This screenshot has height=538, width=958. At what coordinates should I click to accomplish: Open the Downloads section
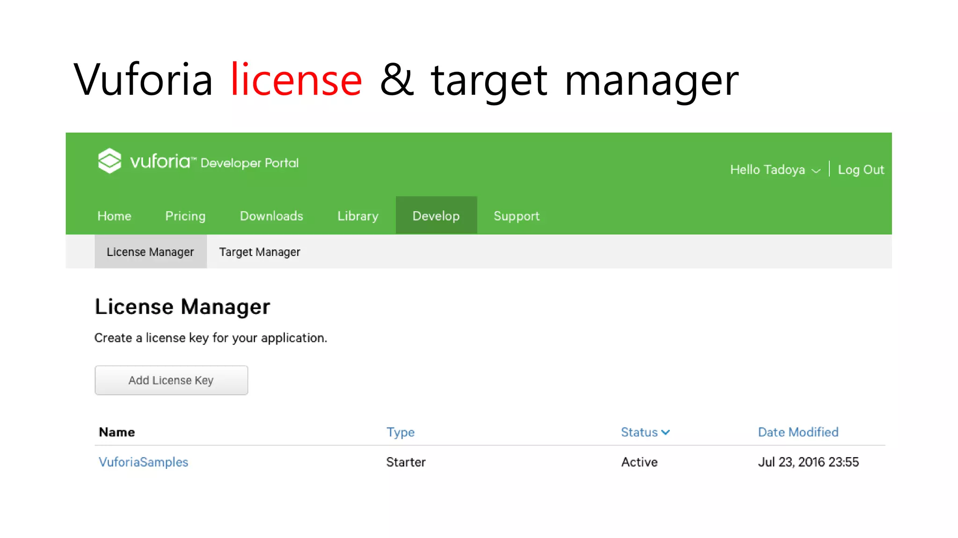(271, 216)
